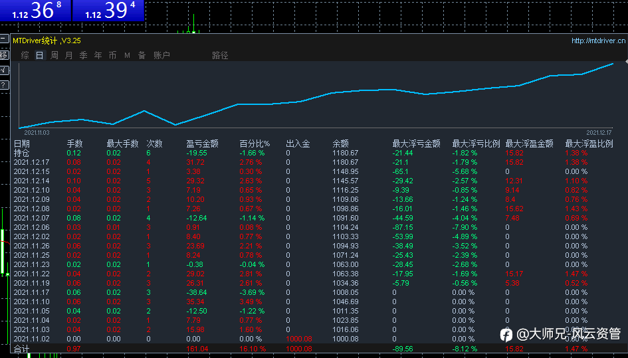Select the 2021.11.26 date row
This screenshot has width=628, height=358.
point(32,246)
